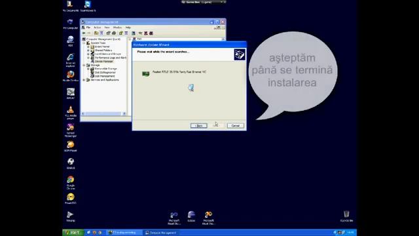Click the Up one level folder toolbar icon
This screenshot has width=419, height=236.
click(96, 33)
